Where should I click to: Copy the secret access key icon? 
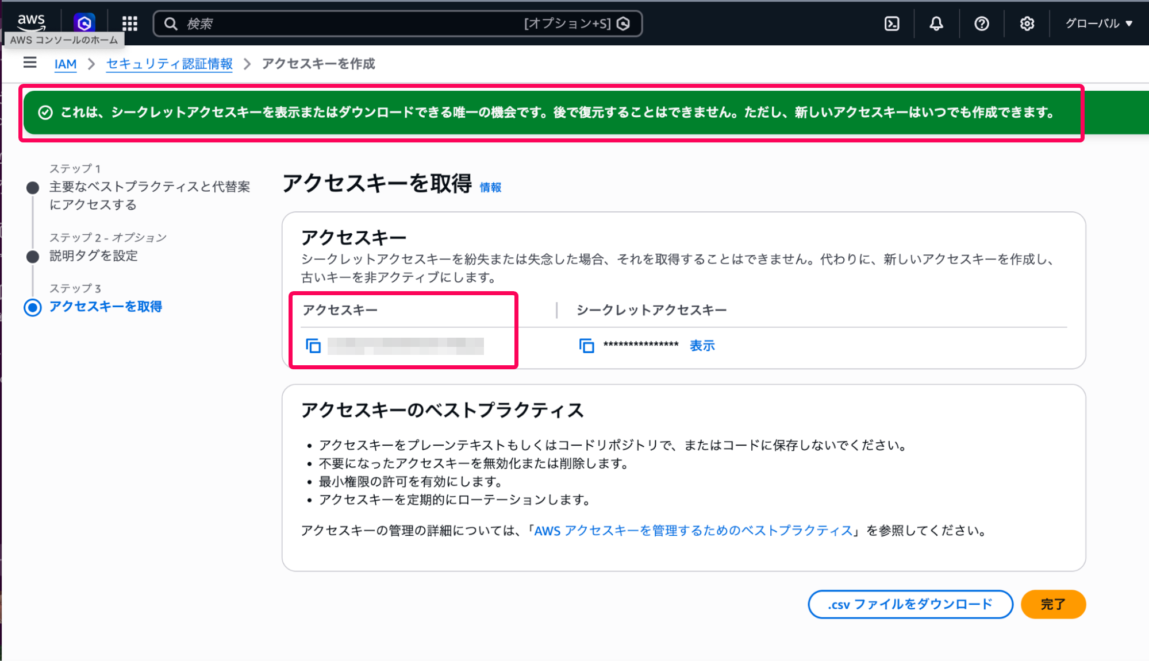point(586,346)
